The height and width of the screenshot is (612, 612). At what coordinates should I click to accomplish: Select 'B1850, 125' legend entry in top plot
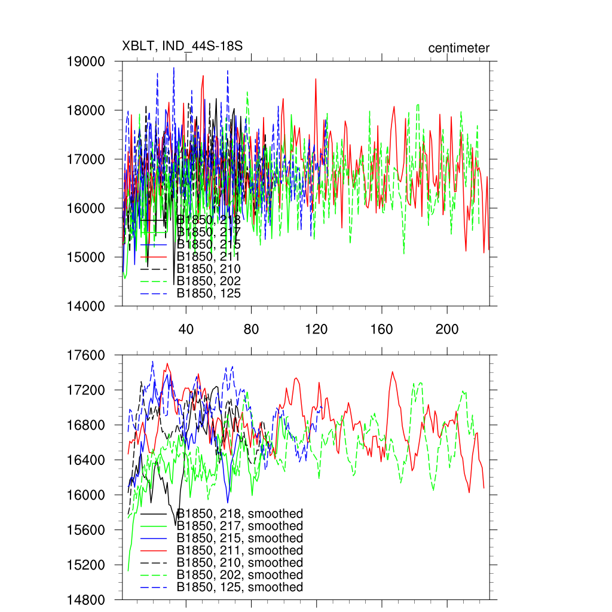[x=209, y=293]
